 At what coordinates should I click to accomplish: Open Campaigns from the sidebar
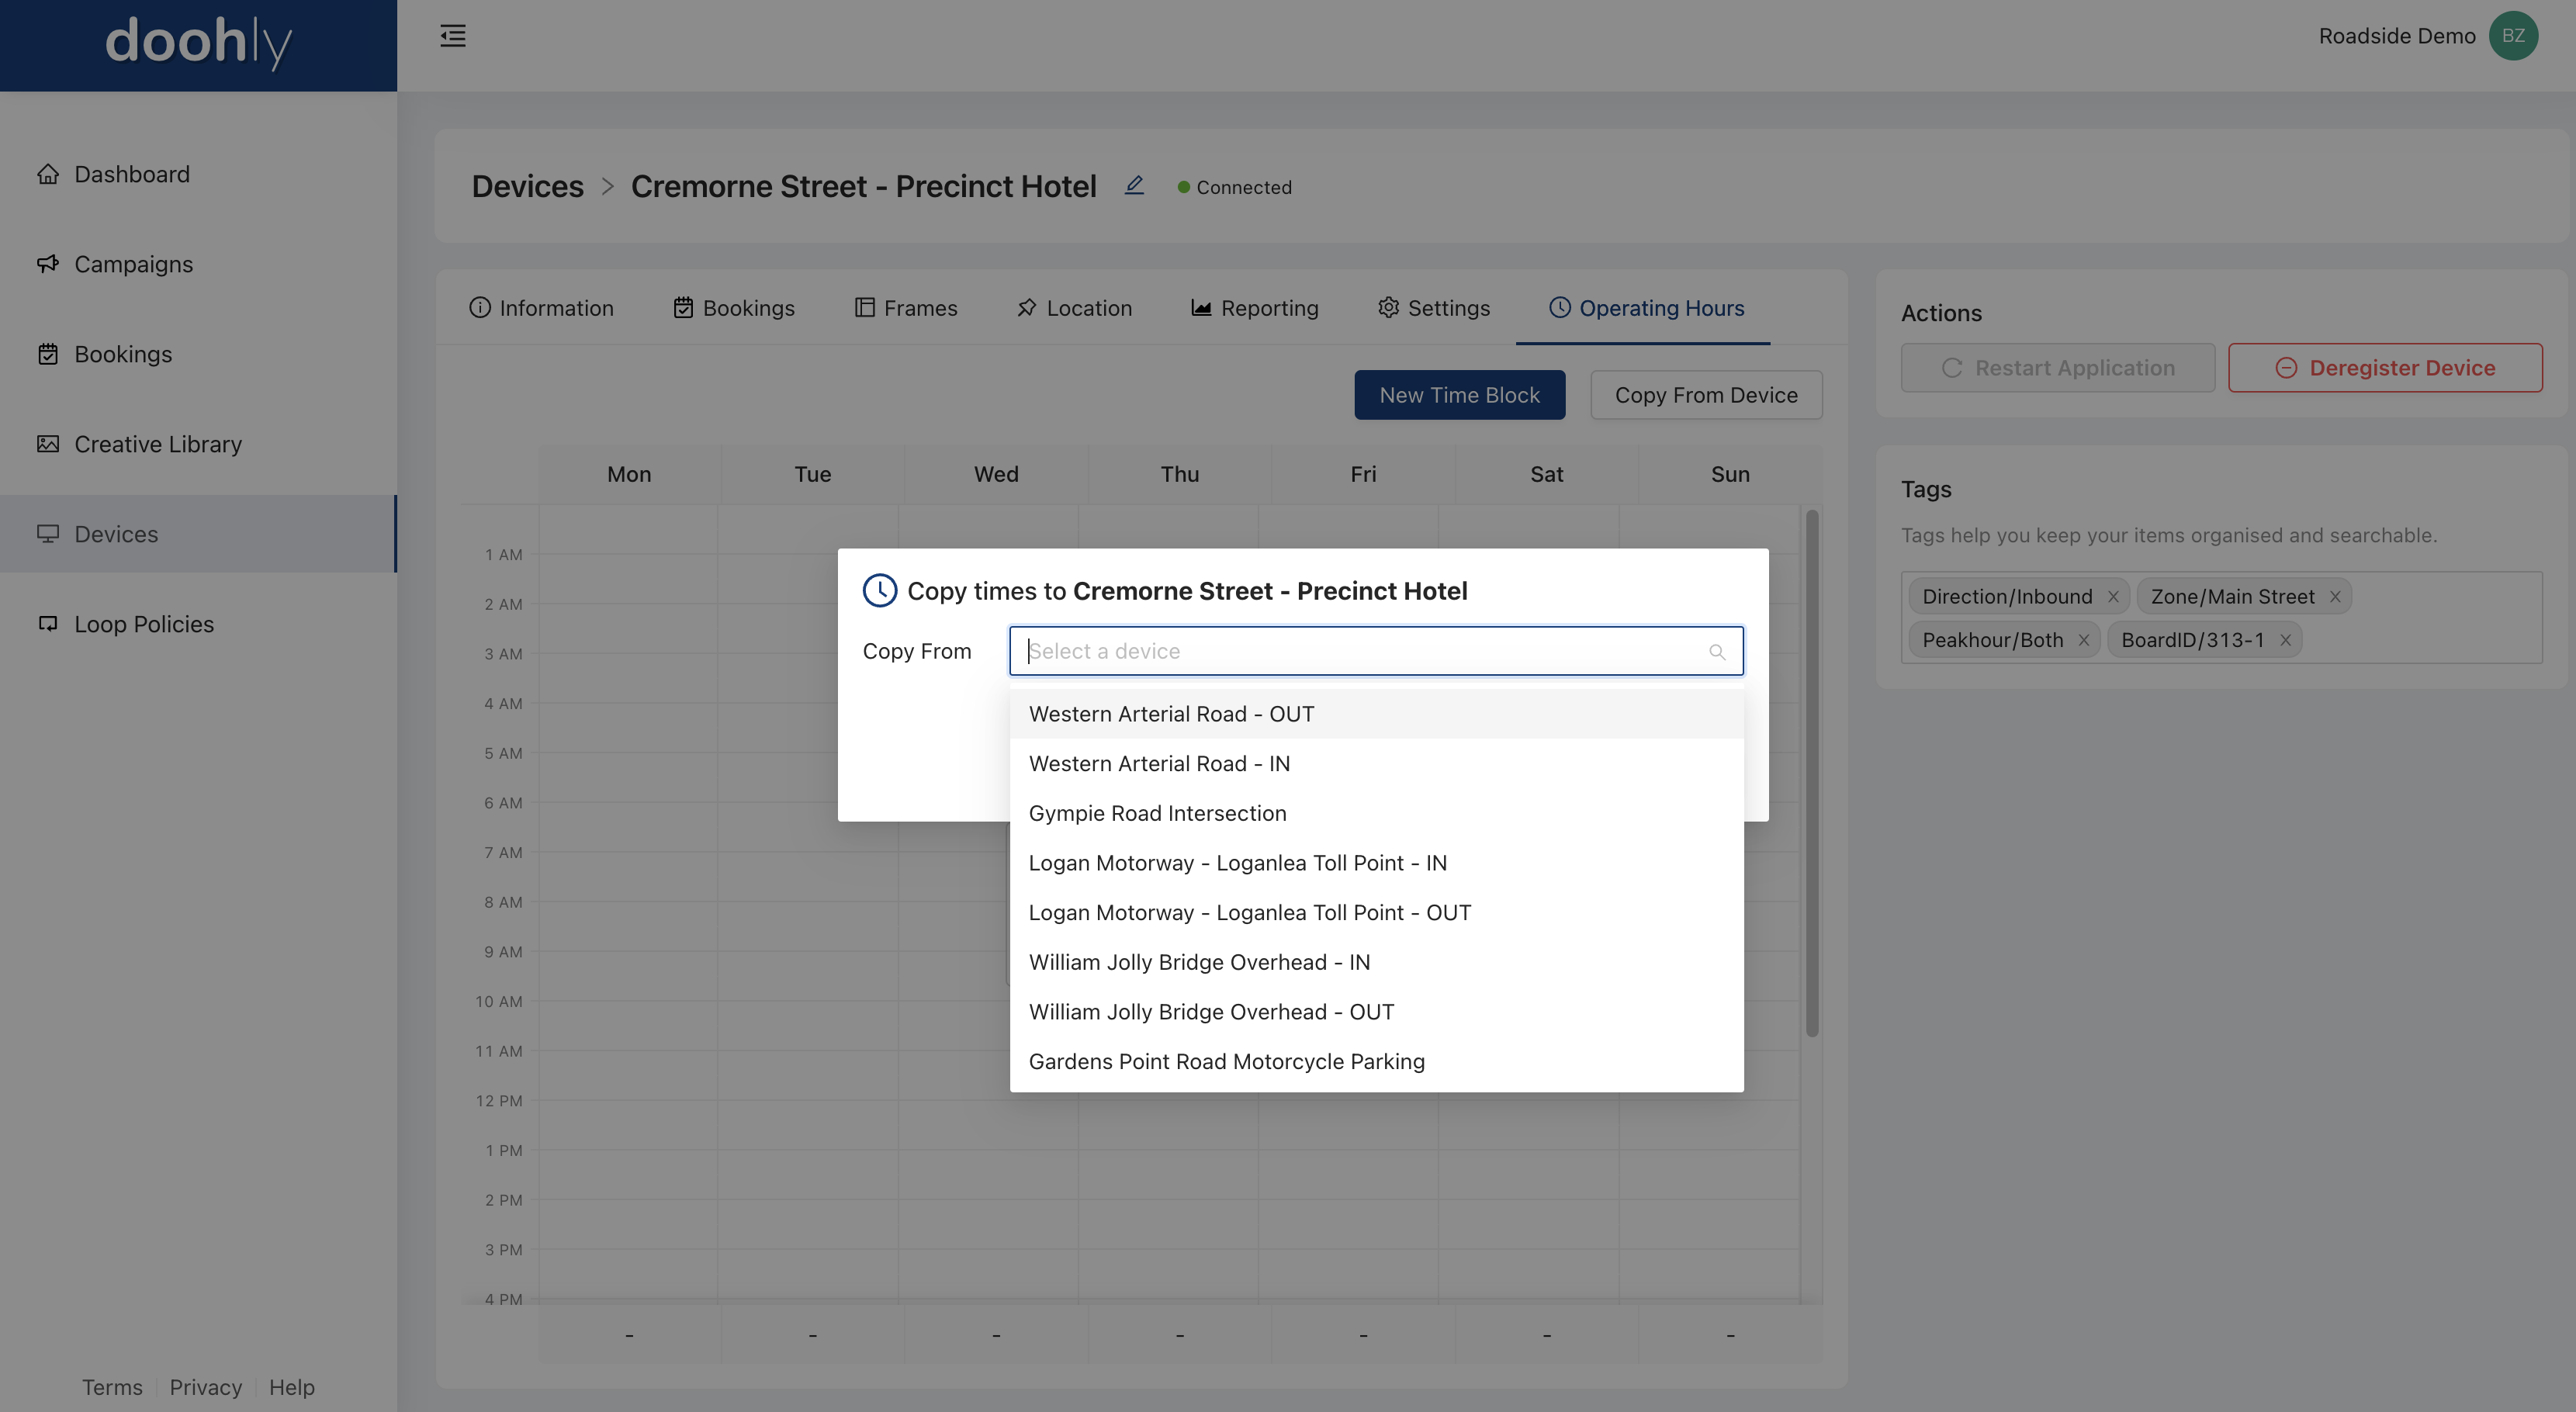click(x=133, y=264)
